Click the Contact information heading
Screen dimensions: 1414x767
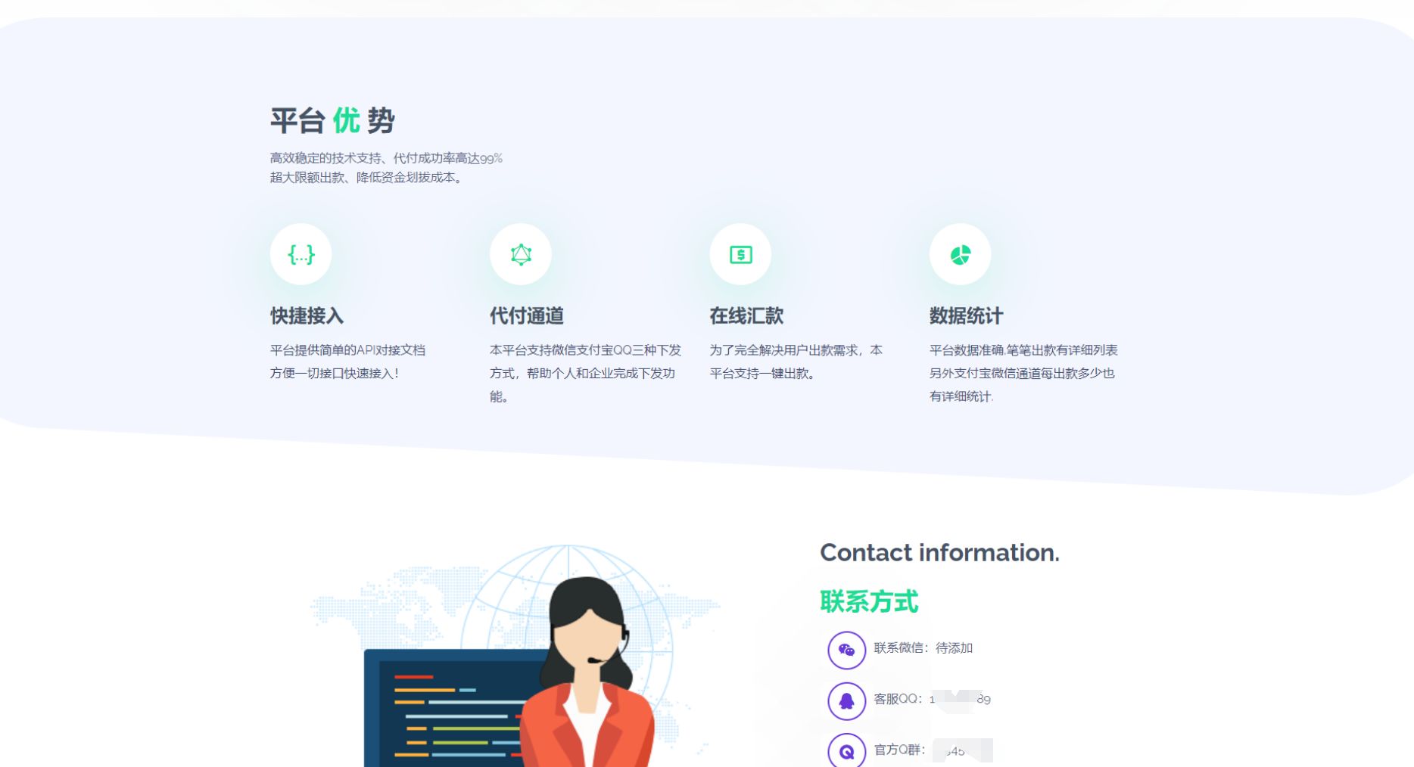(x=940, y=553)
